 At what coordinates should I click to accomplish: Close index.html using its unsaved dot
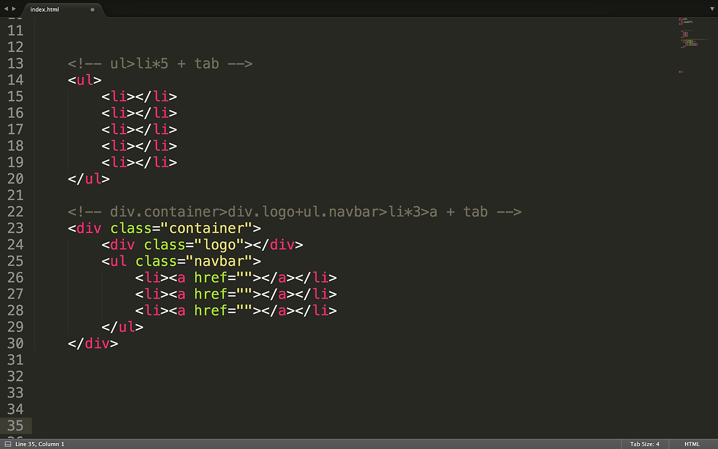93,10
